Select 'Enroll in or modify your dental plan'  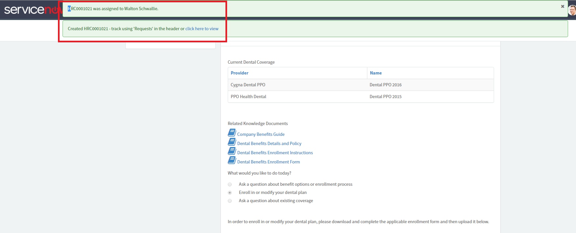230,193
